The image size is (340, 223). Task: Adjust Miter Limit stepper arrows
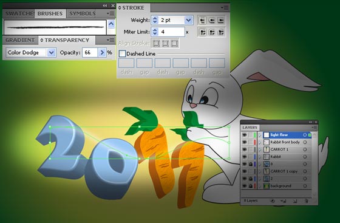[155, 32]
